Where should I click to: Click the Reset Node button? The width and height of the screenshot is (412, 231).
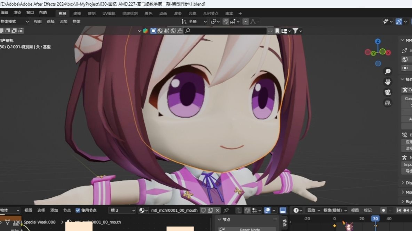point(247,229)
